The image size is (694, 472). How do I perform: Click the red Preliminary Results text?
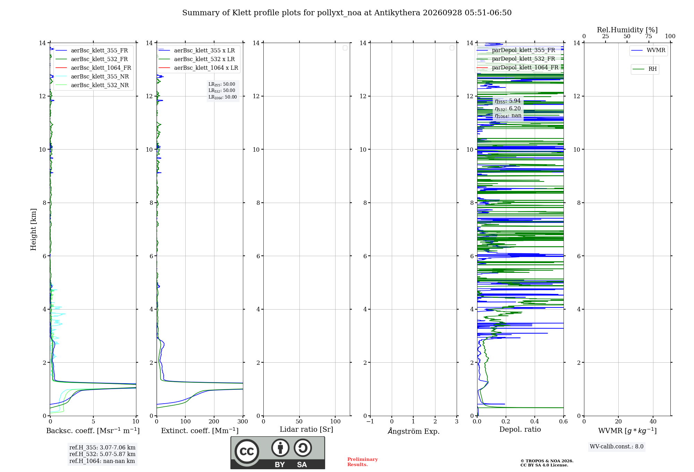(x=363, y=462)
